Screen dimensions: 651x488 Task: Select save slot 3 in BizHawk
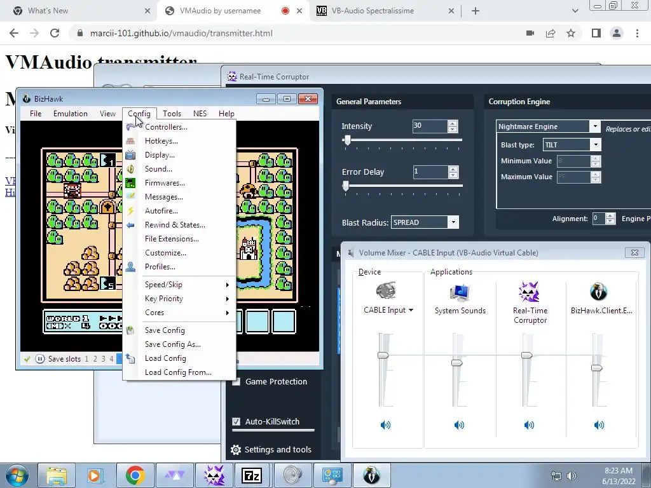pyautogui.click(x=104, y=359)
